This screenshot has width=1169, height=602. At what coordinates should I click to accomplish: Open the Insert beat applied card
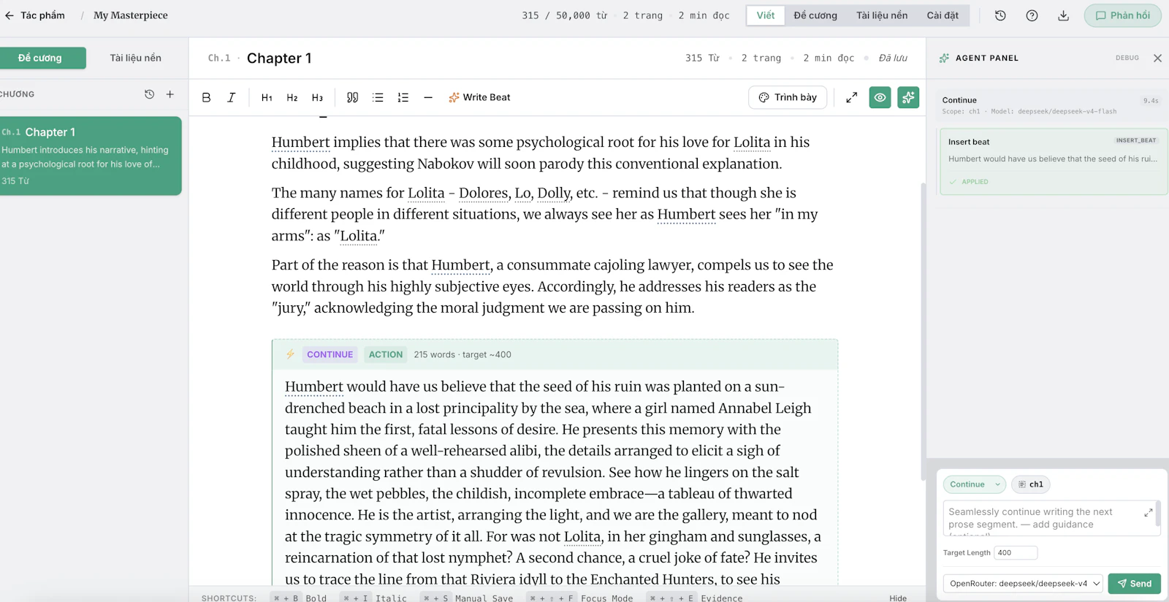[x=1054, y=161]
